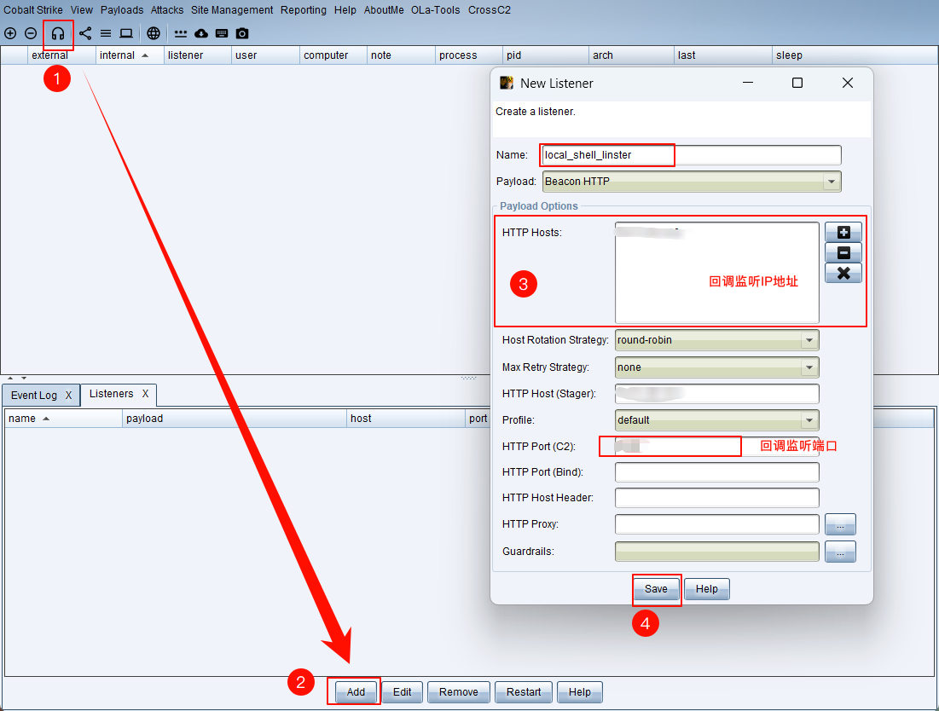Sort by the sleep column header
Viewport: 939px width, 711px height.
(855, 55)
